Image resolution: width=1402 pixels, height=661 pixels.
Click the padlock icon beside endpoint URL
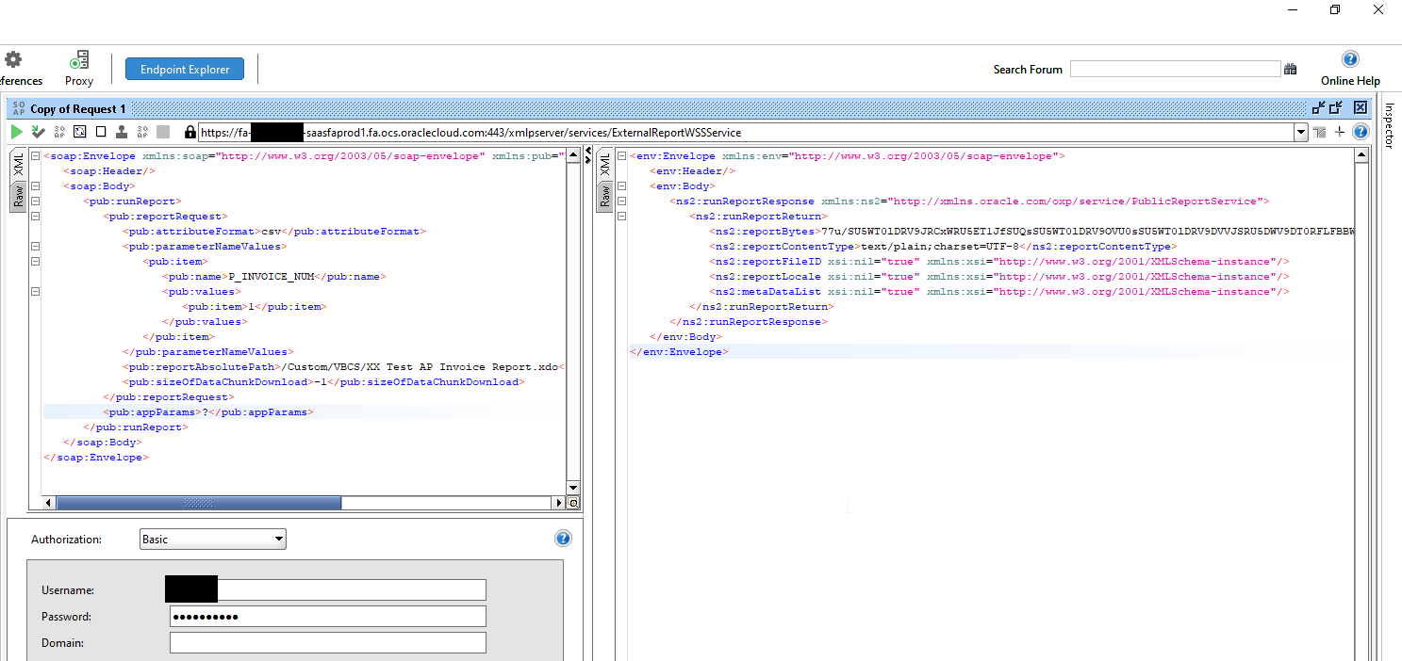190,132
